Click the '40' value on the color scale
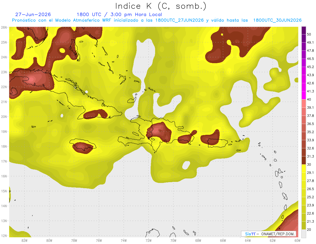Image resolution: width=316 pixels, height=244 pixels. 309,99
